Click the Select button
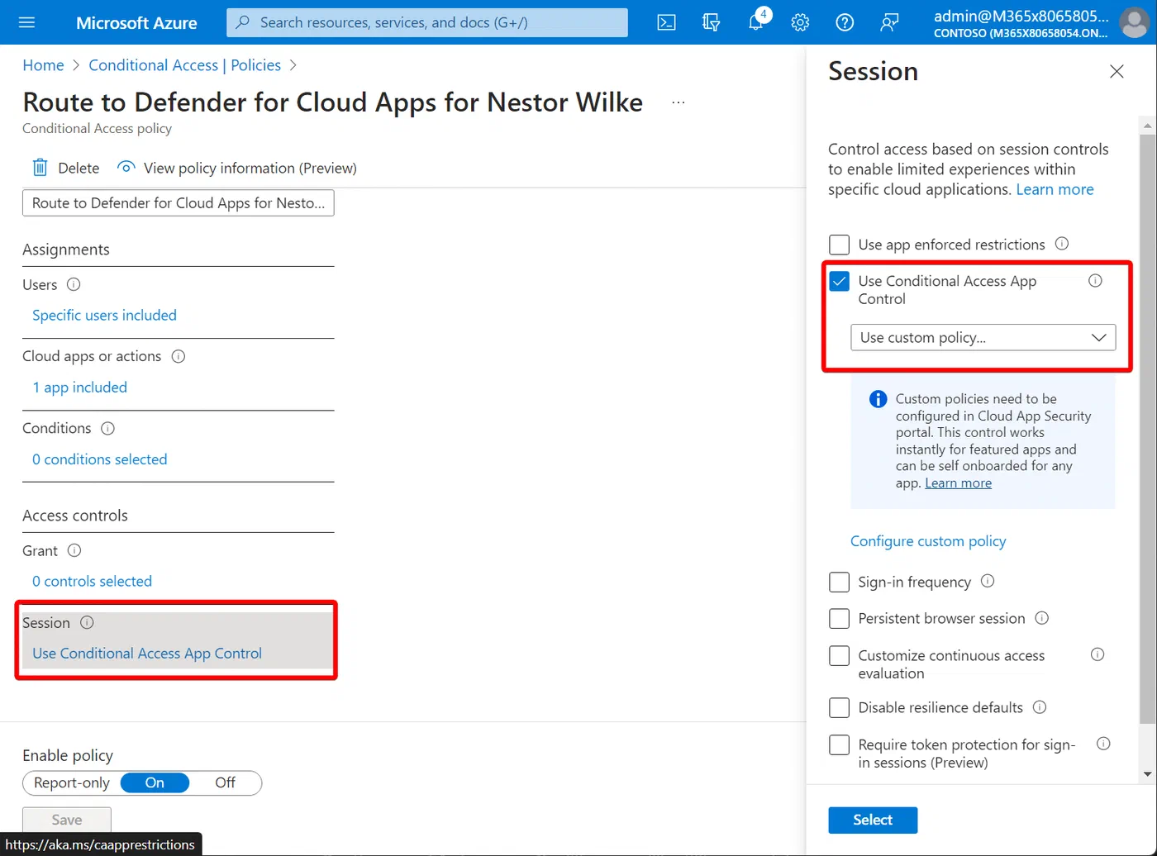This screenshot has width=1157, height=856. tap(873, 820)
